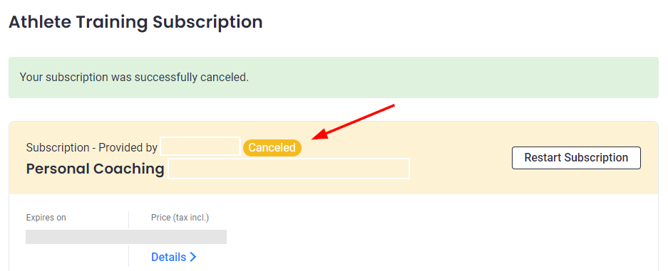The height and width of the screenshot is (271, 668).
Task: Select the Athlete Training Subscription heading
Action: coord(135,21)
